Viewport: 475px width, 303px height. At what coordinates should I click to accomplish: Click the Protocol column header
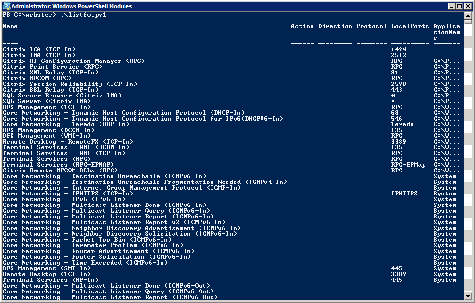(x=372, y=26)
